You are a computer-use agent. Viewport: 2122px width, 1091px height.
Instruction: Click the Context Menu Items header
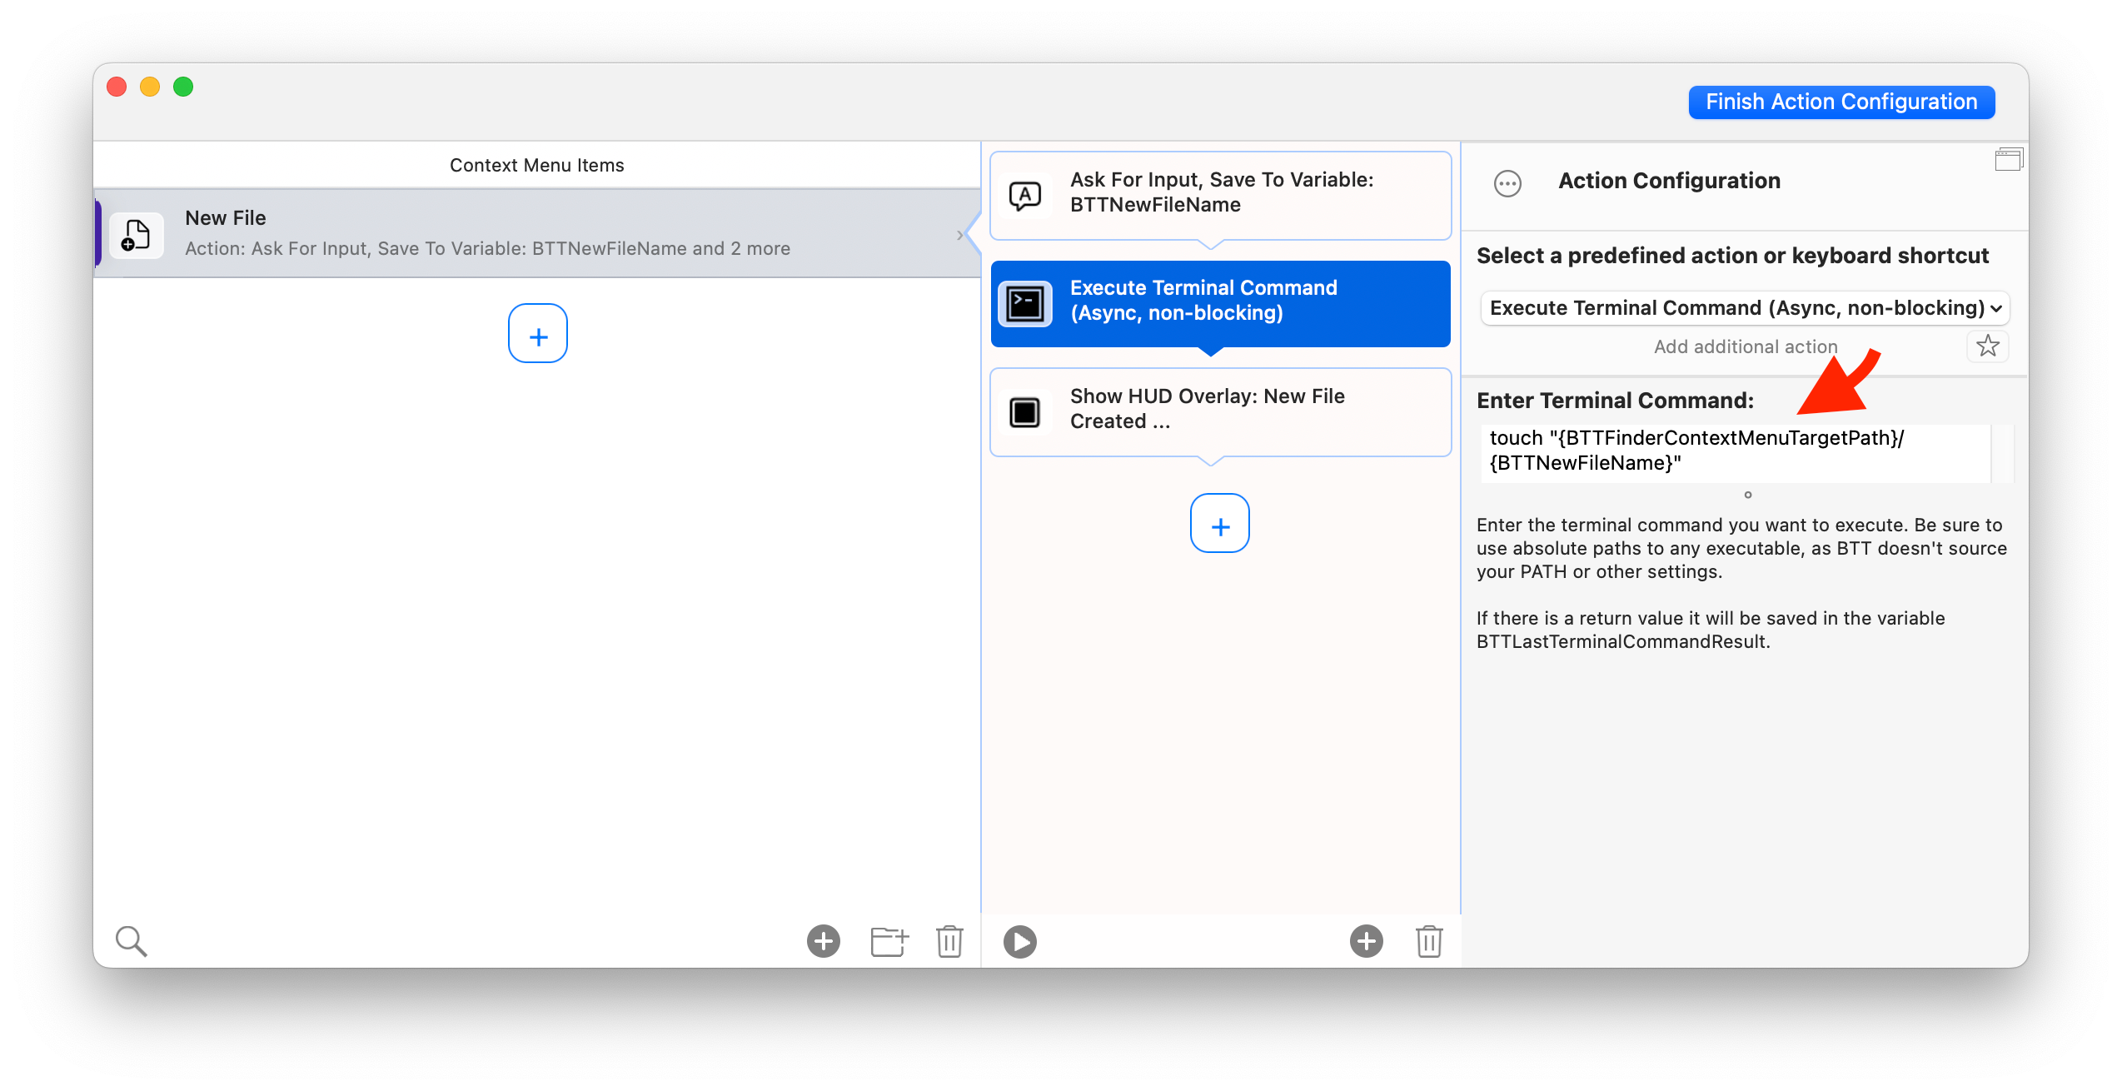(x=537, y=165)
